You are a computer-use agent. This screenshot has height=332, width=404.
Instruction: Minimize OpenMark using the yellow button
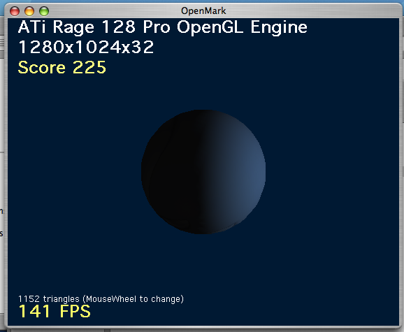coord(29,11)
